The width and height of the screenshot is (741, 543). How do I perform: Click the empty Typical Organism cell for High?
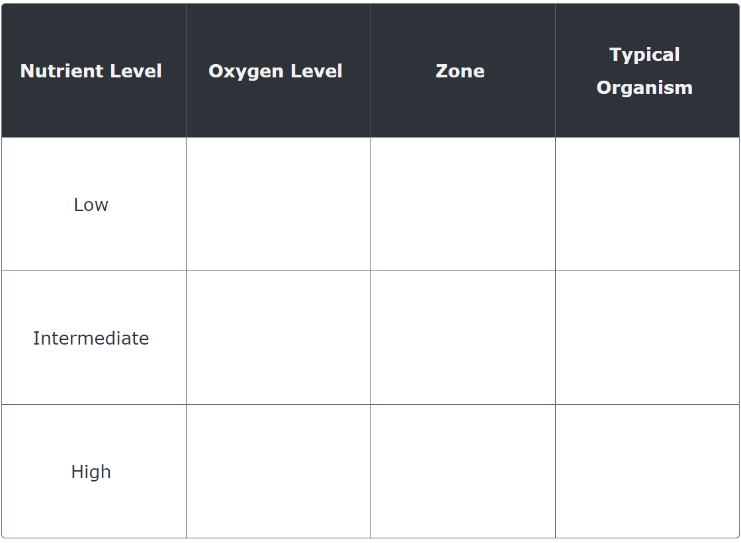(646, 471)
